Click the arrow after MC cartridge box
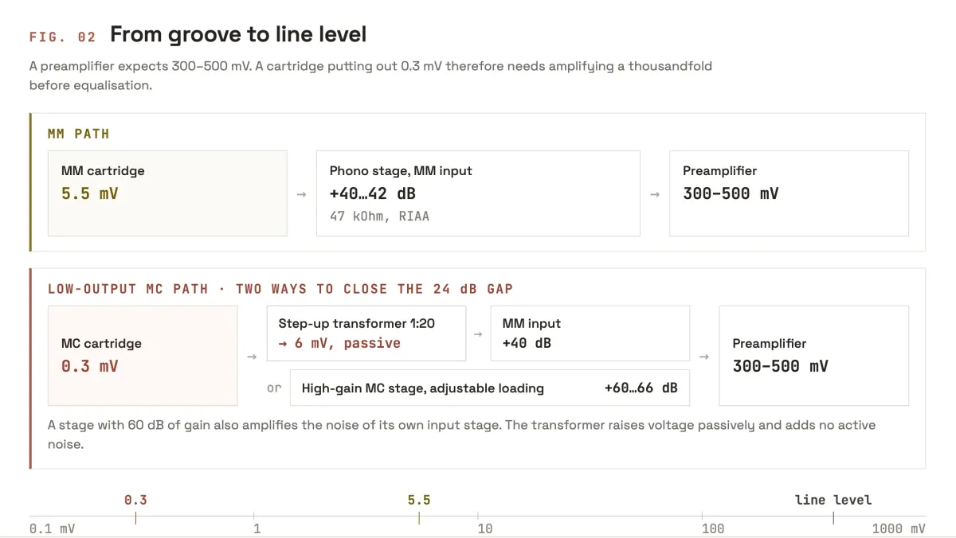This screenshot has width=956, height=538. click(x=252, y=357)
